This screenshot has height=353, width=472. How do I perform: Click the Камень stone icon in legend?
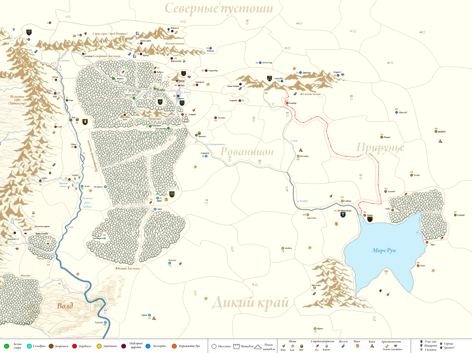[327, 346]
